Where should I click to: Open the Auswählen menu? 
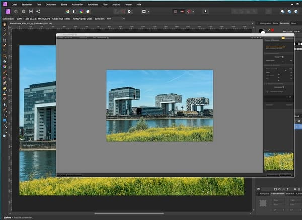click(78, 4)
